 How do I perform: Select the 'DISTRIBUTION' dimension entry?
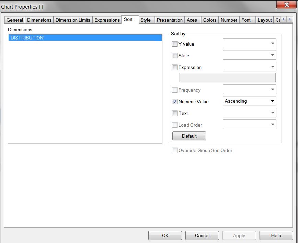84,38
